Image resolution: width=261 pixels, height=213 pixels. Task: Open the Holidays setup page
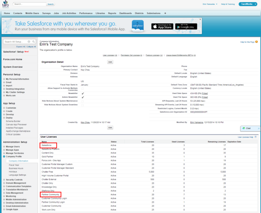point(13,172)
